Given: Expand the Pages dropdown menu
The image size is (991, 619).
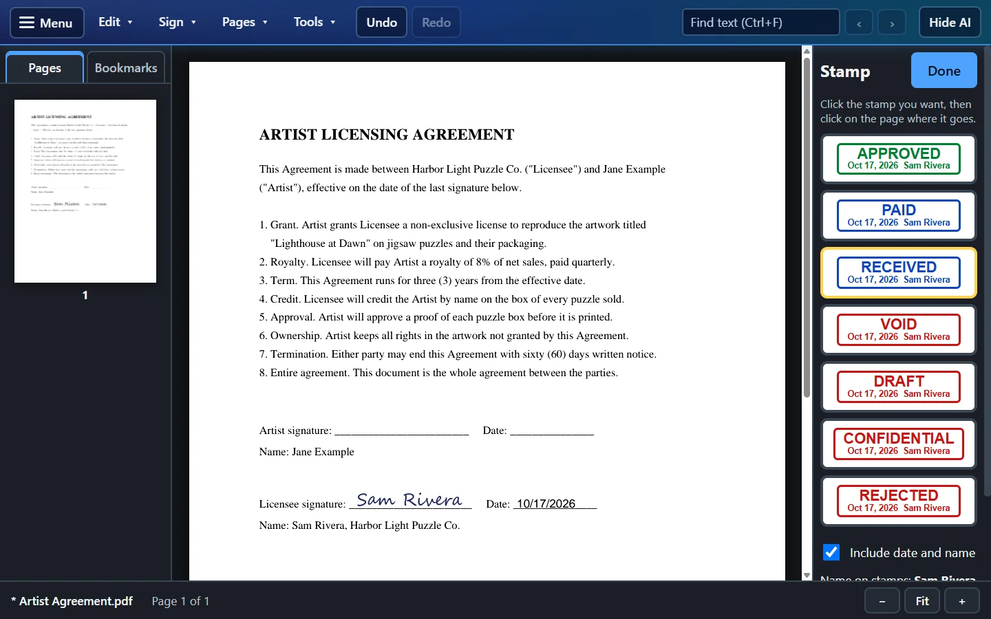Looking at the screenshot, I should [244, 22].
